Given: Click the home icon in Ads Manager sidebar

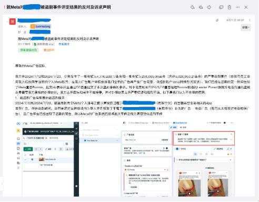Looking at the screenshot, I should point(18,139).
